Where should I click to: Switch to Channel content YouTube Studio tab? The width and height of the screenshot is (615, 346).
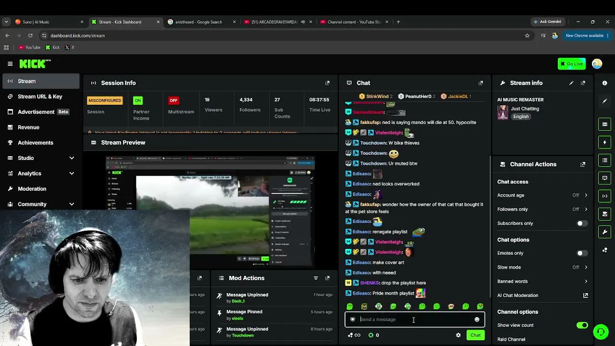pyautogui.click(x=354, y=22)
